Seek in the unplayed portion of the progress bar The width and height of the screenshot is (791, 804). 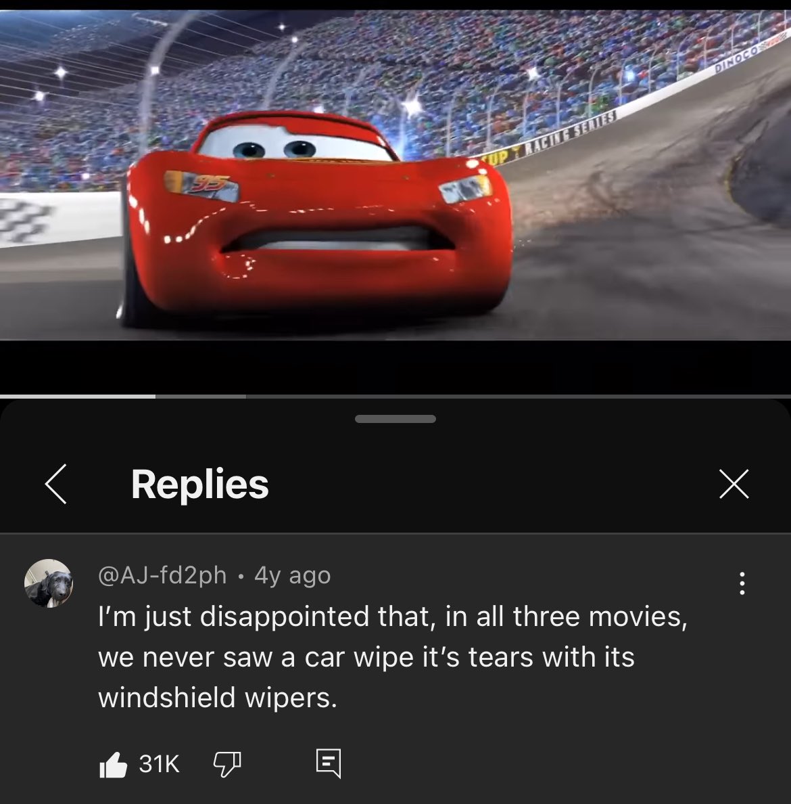pyautogui.click(x=518, y=397)
